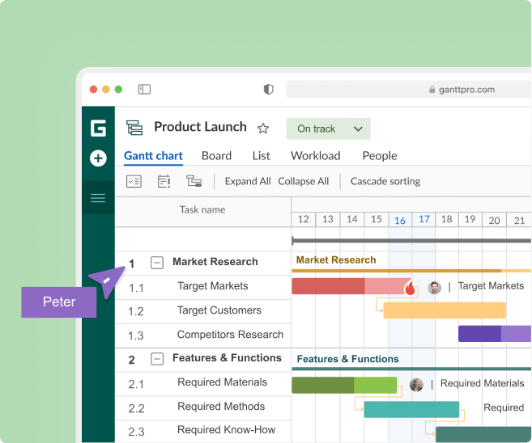Open the hamburger menu in sidebar

[98, 198]
